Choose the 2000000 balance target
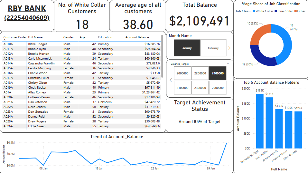The image size is (308, 173). [182, 73]
